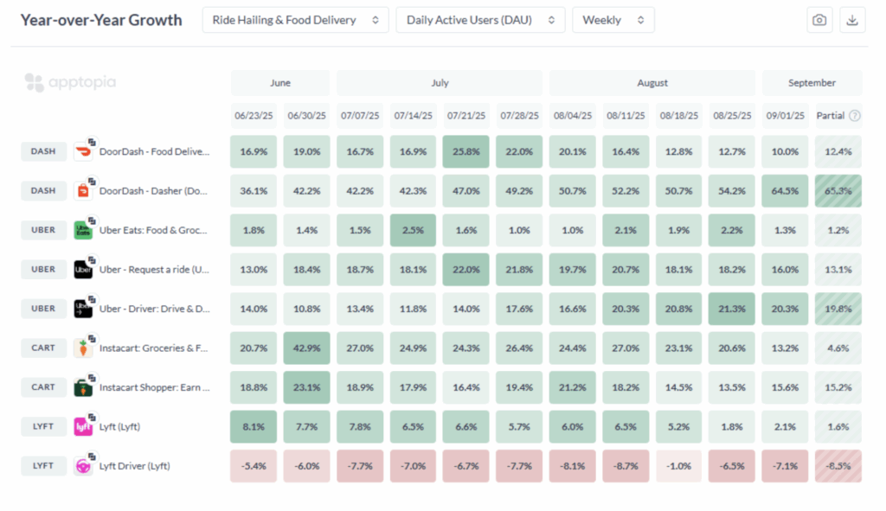Open the Ride Hailing & Food Delivery dropdown
Screen dimensions: 886x511
coord(295,20)
